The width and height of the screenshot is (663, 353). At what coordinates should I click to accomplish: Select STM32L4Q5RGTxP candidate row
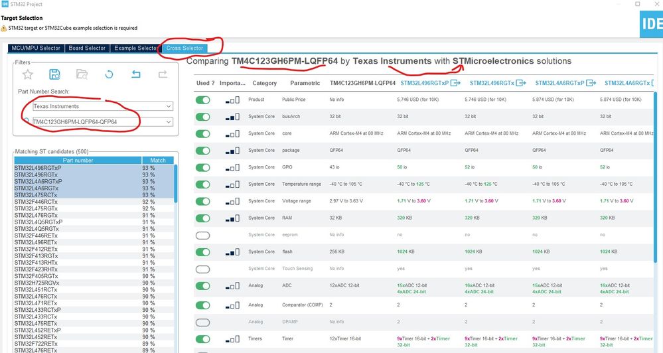pyautogui.click(x=94, y=222)
